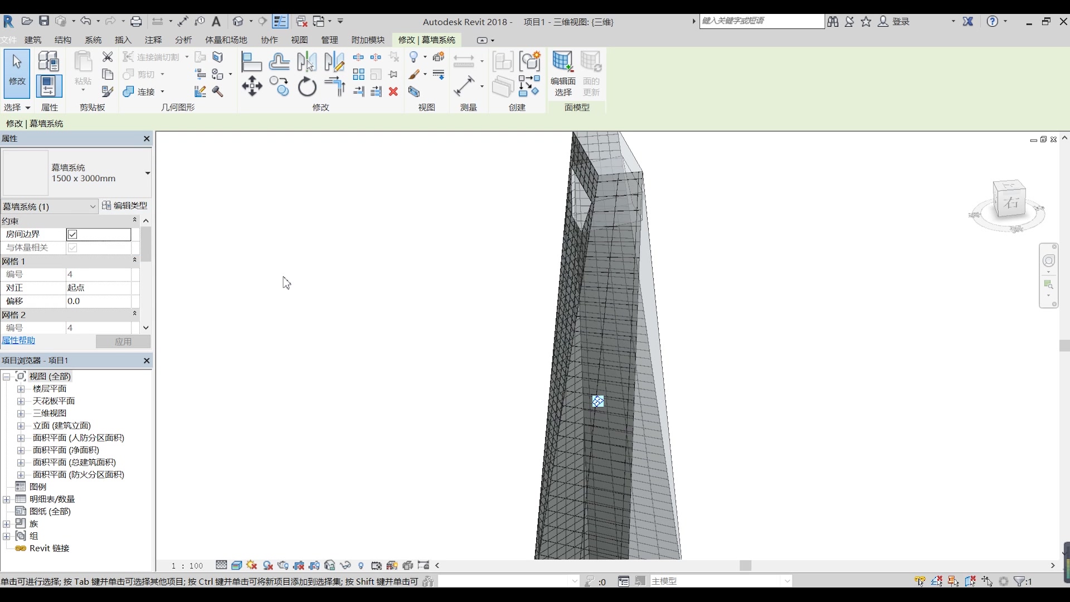Click the red X delete tool in 修改 panel
Screen dimensions: 1070x602
tap(393, 91)
